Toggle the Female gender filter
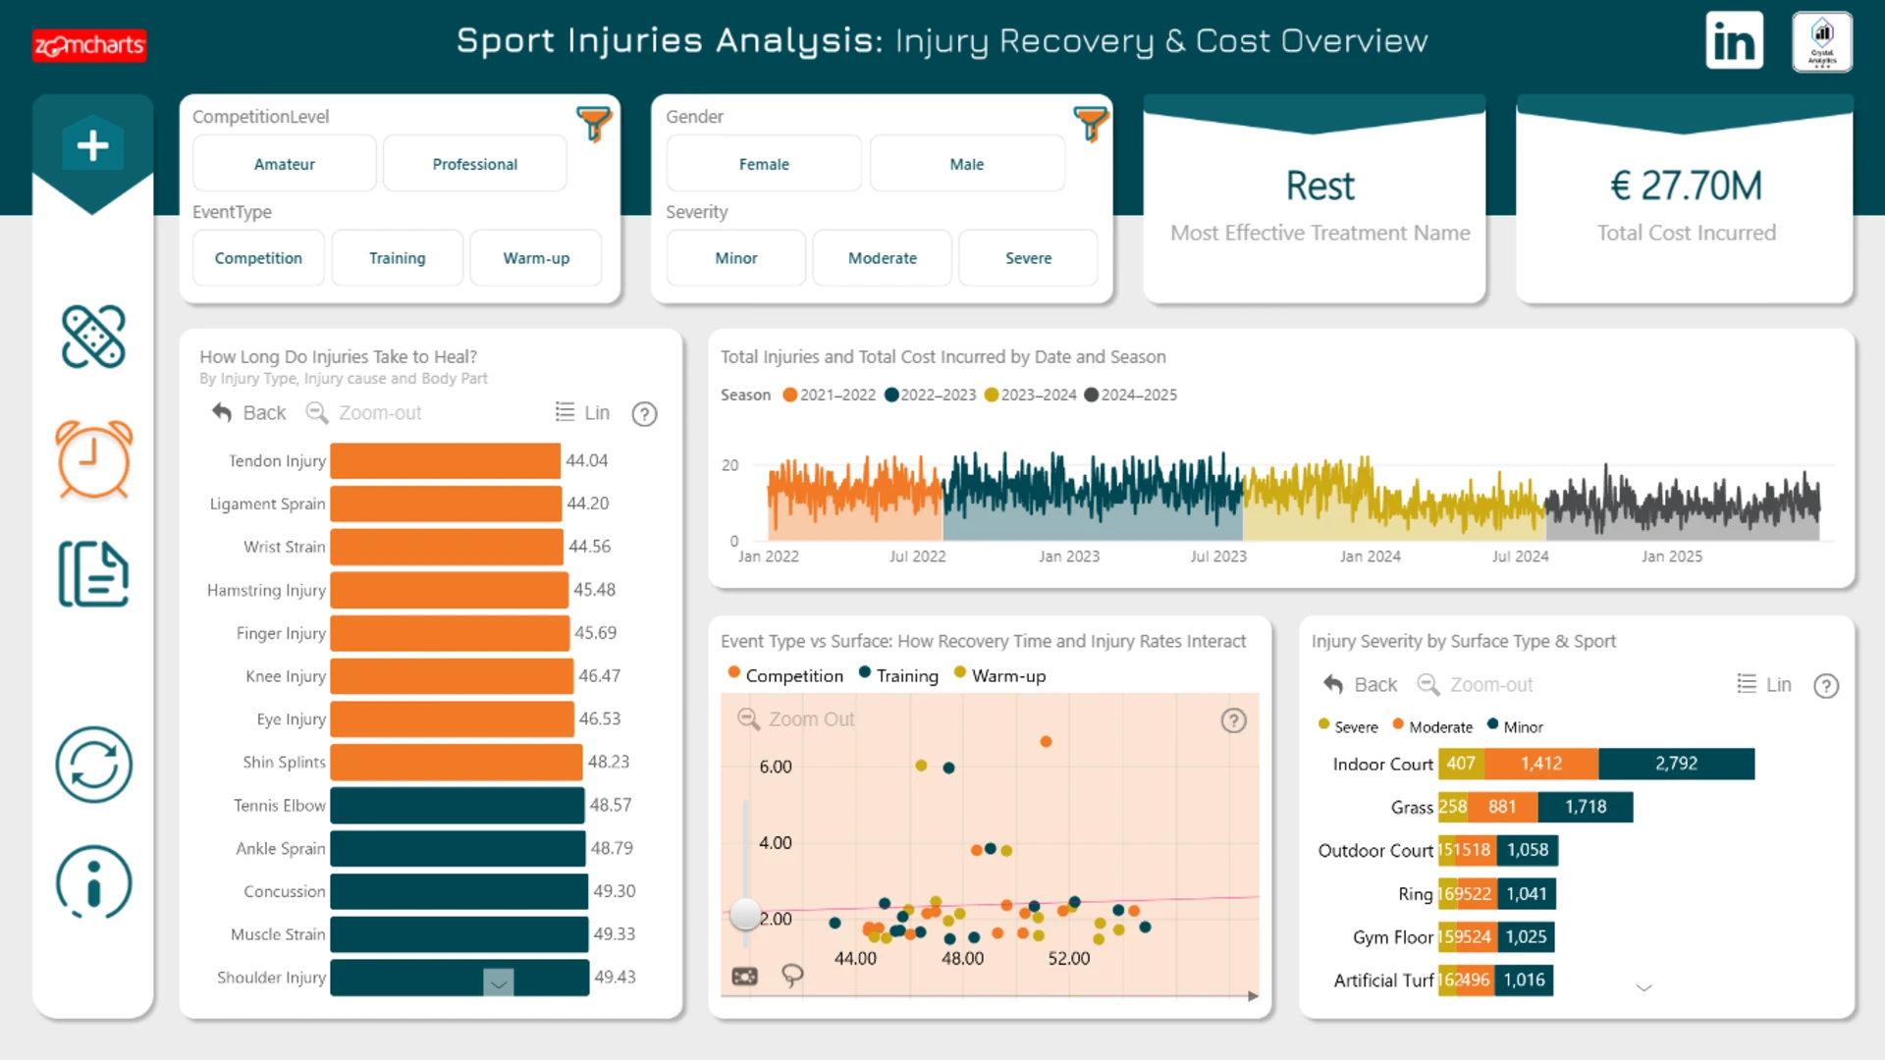 click(x=764, y=164)
